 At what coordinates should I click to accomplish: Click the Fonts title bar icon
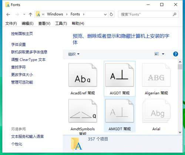pyautogui.click(x=7, y=5)
